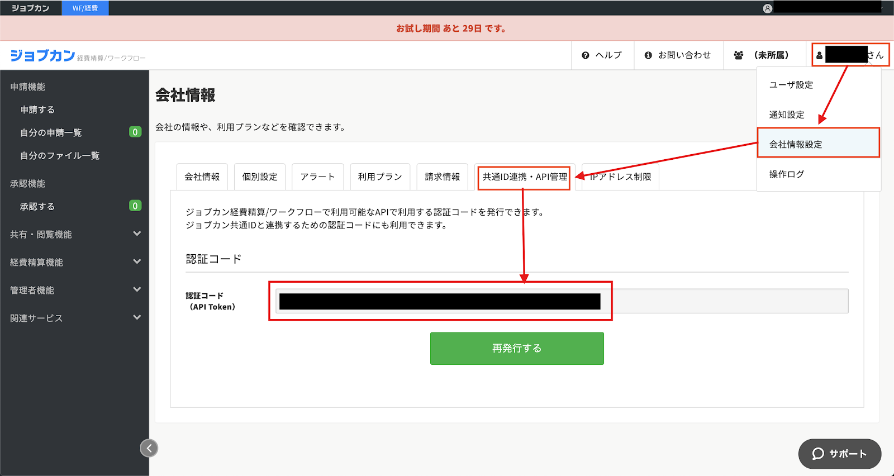The height and width of the screenshot is (476, 894).
Task: Click the API Token input field
Action: tap(562, 301)
